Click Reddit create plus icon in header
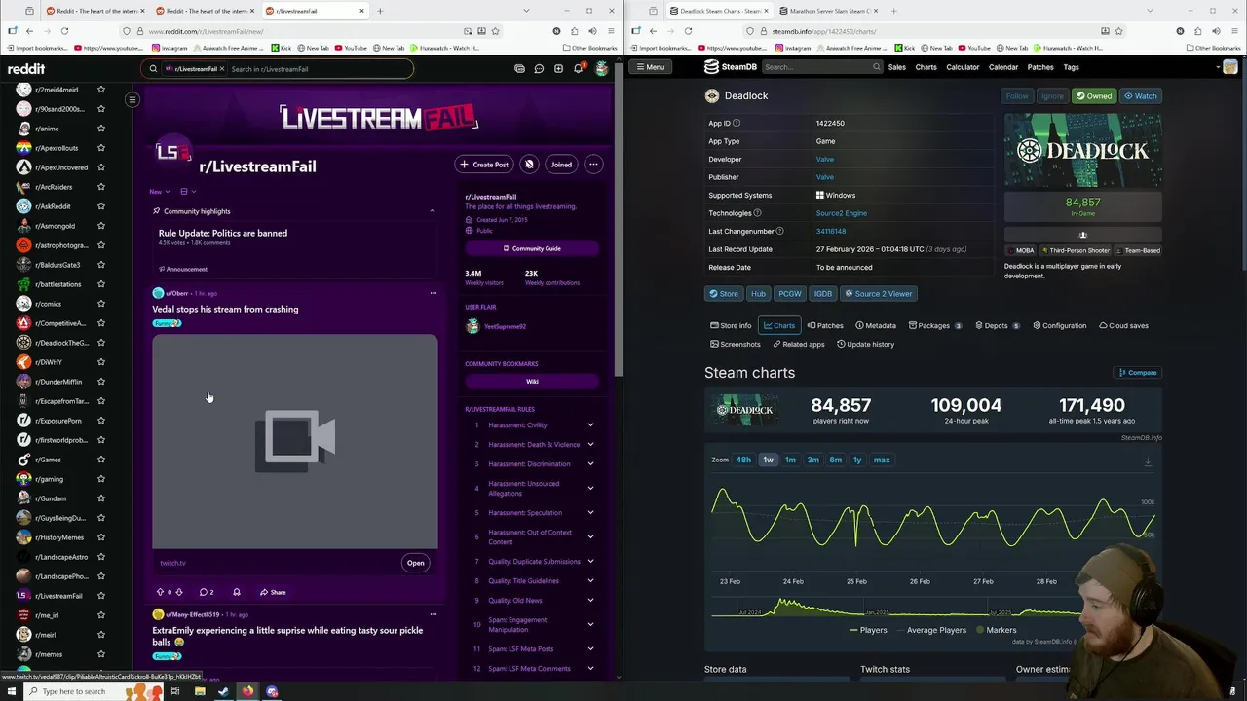Image resolution: width=1247 pixels, height=701 pixels. 558,69
